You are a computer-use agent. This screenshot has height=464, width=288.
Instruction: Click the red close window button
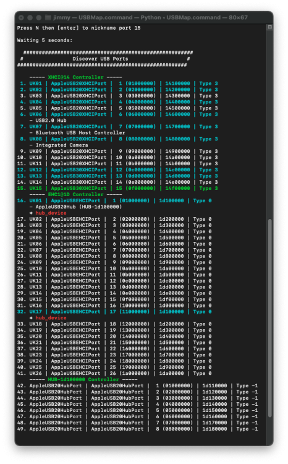click(21, 17)
